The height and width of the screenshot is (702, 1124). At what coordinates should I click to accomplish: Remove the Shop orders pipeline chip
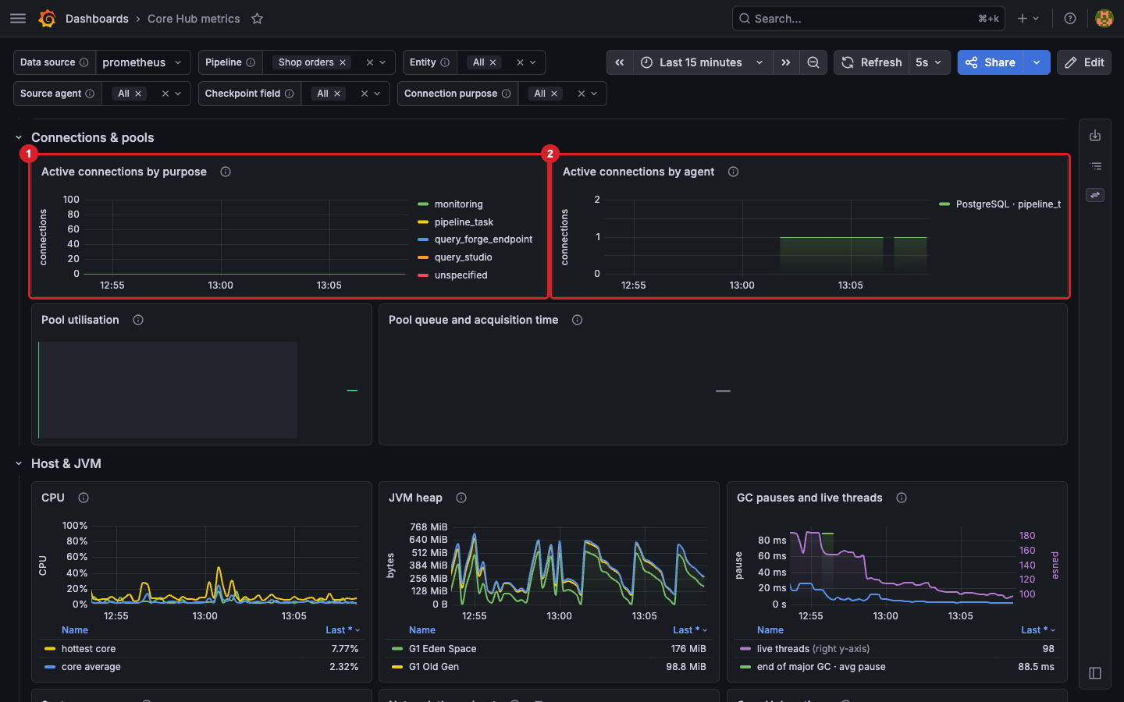click(343, 62)
